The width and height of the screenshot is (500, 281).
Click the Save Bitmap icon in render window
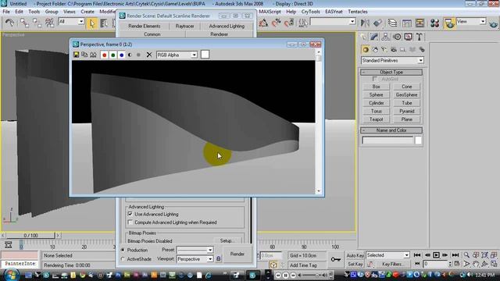[76, 55]
